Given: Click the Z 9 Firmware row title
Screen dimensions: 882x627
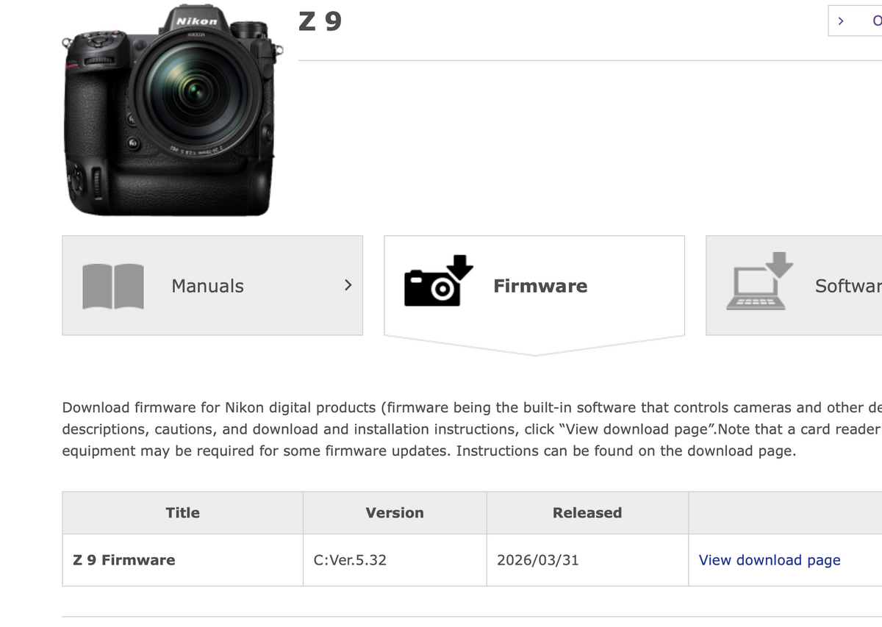Looking at the screenshot, I should pyautogui.click(x=124, y=560).
